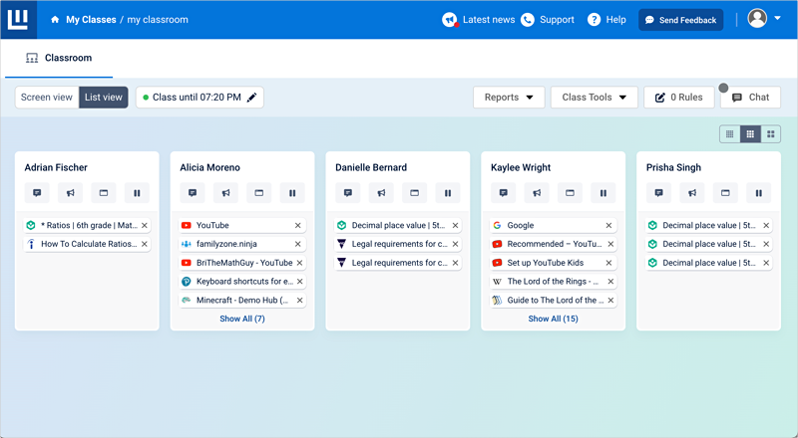Close Danielle's Decimal place value tab

point(456,225)
